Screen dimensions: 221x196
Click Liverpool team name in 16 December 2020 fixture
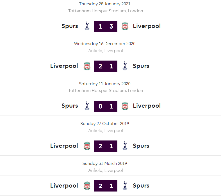(x=64, y=66)
